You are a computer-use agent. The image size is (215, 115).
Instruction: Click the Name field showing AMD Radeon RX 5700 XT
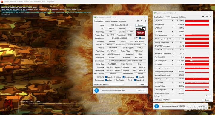click(119, 25)
